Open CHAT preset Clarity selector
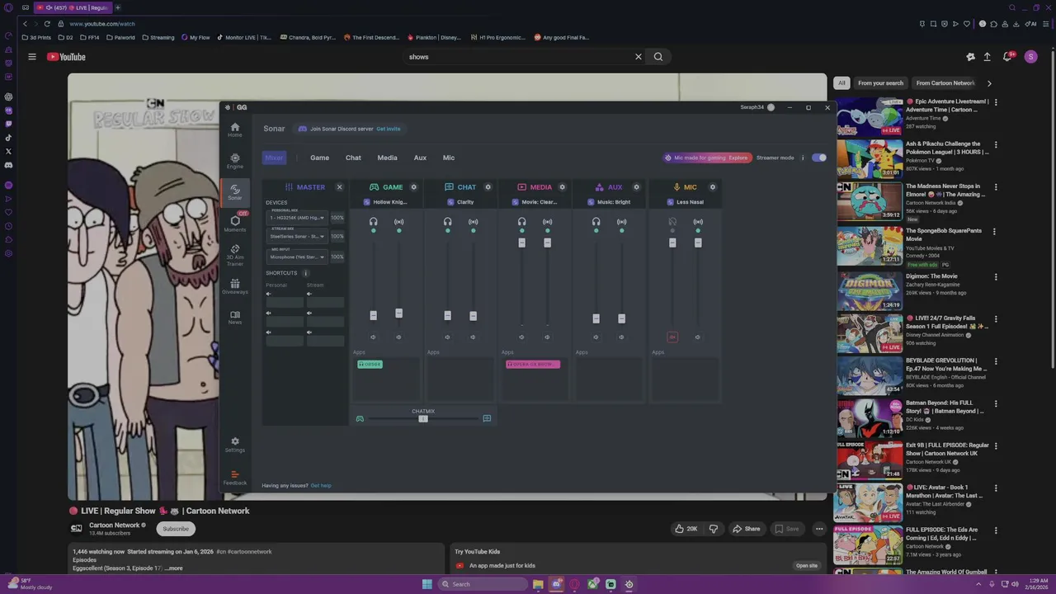The image size is (1056, 594). click(x=460, y=202)
